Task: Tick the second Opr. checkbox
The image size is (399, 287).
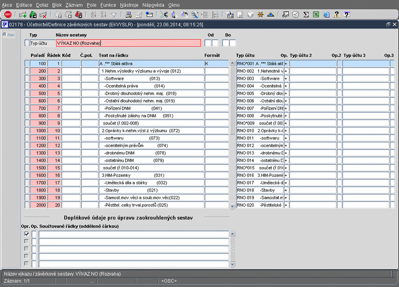Action: (26, 241)
